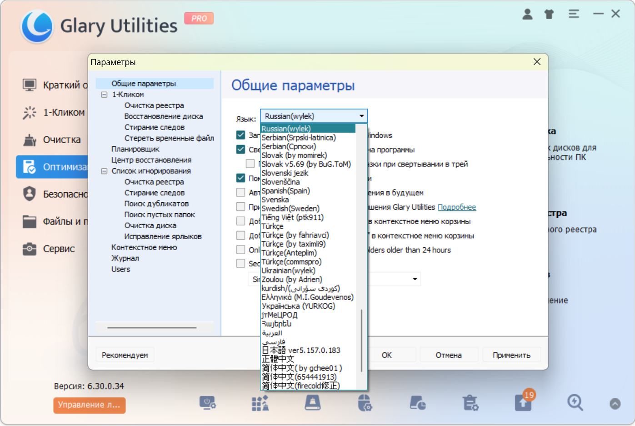635x426 pixels.
Task: Select Общие параметры in settings tree
Action: (x=144, y=84)
